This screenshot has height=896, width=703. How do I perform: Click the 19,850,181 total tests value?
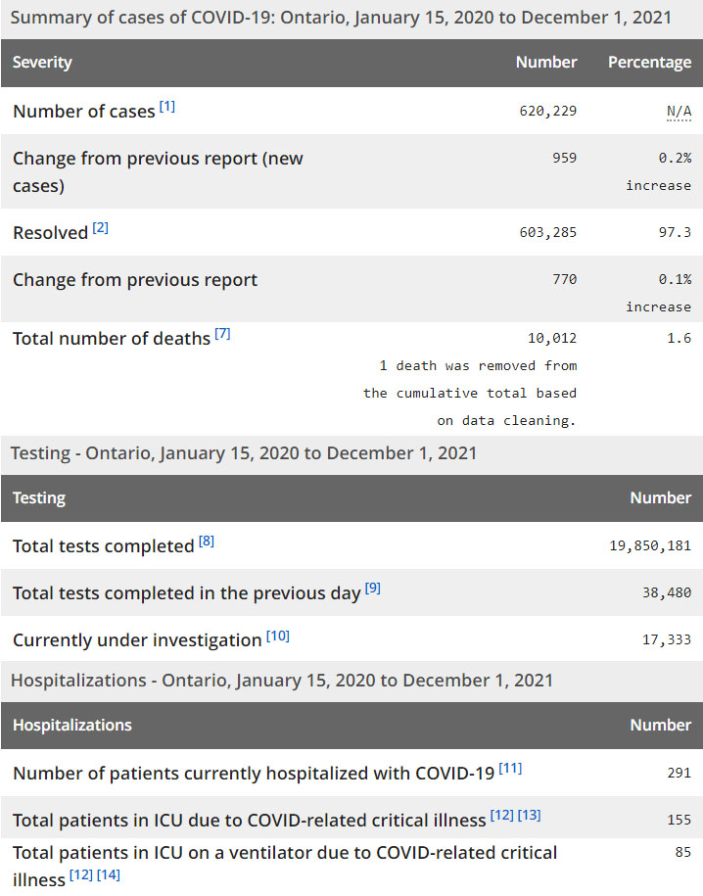coord(650,545)
